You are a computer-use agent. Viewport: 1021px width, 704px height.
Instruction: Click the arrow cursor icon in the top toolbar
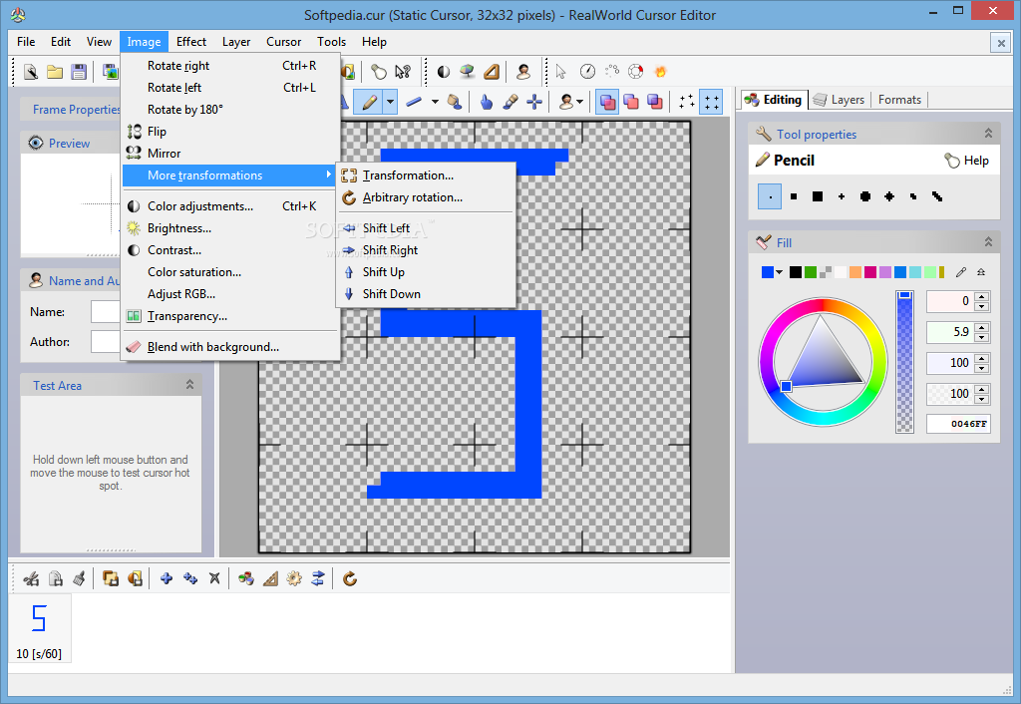point(561,72)
